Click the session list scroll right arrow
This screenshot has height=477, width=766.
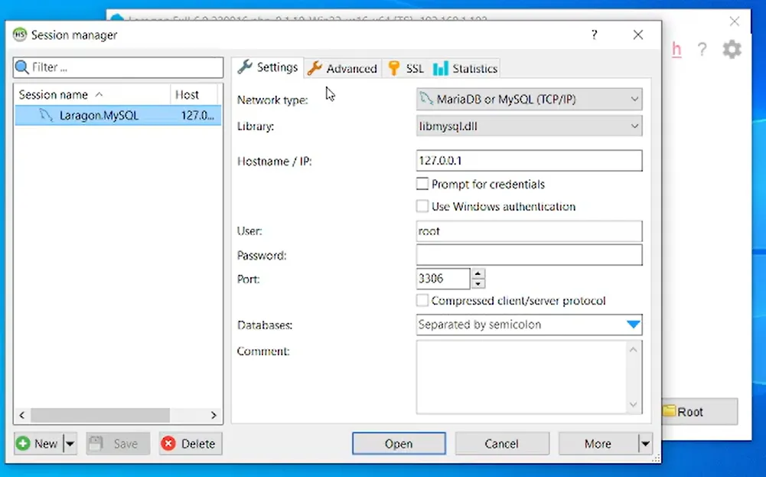tap(214, 416)
